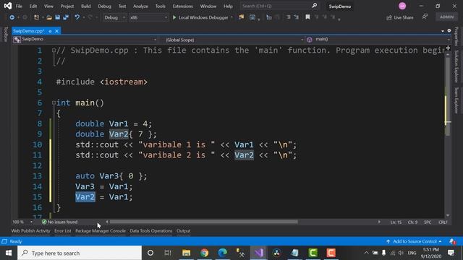Open the Build menu
The height and width of the screenshot is (260, 463).
coord(85,6)
